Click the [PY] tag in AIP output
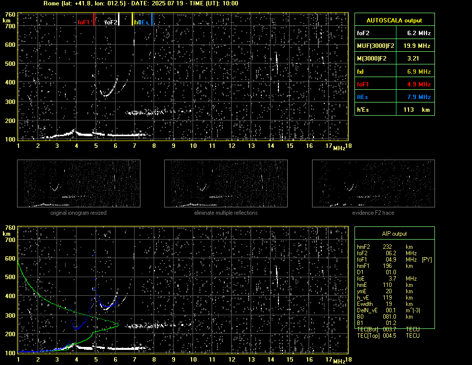472x365 pixels. coord(427,259)
